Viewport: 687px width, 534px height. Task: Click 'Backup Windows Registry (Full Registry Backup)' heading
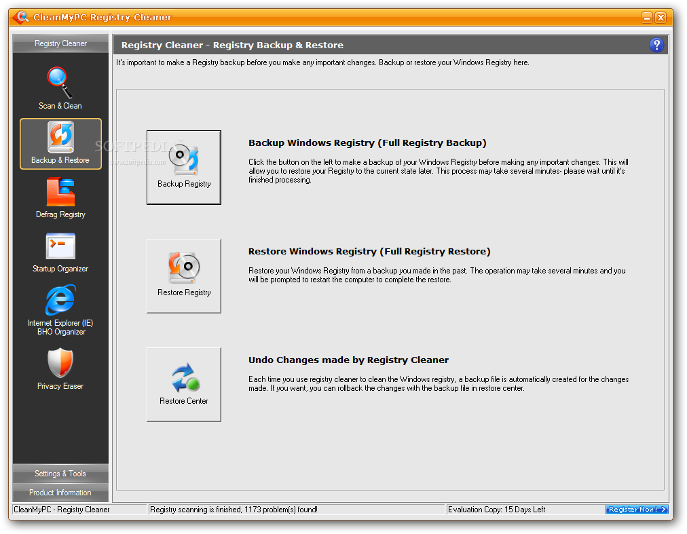367,142
